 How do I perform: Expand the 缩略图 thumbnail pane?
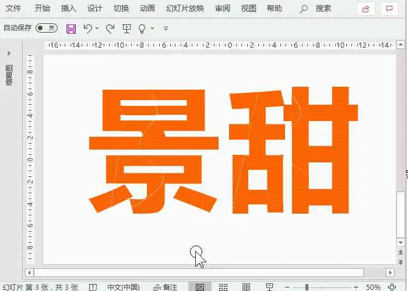pyautogui.click(x=9, y=54)
